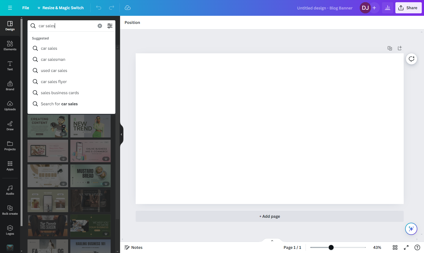
Task: Undo the last action
Action: 99,8
